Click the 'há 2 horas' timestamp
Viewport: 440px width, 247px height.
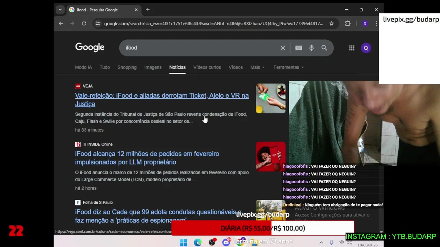86,188
